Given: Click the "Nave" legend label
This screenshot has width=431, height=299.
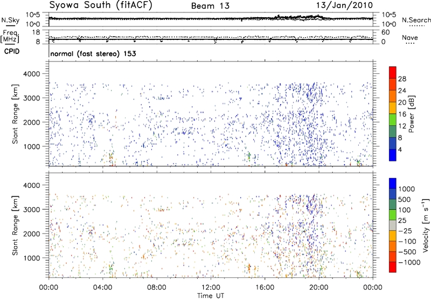Looking at the screenshot, I should 410,38.
